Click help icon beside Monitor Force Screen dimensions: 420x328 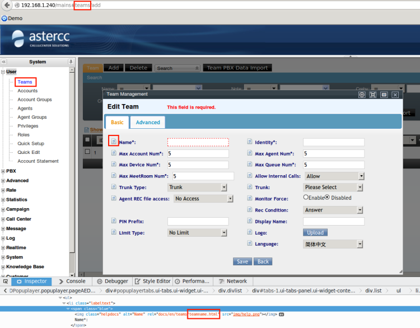[250, 198]
